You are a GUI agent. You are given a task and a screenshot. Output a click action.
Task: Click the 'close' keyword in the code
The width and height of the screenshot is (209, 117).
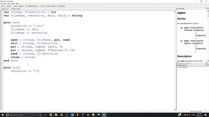pos(15,57)
